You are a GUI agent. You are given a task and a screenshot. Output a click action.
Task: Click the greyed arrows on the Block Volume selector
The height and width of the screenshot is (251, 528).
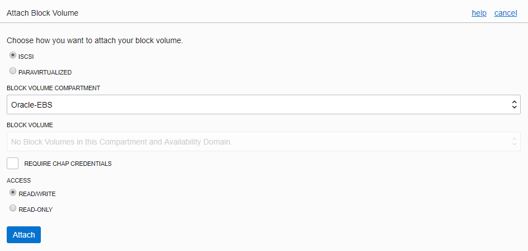coord(514,142)
